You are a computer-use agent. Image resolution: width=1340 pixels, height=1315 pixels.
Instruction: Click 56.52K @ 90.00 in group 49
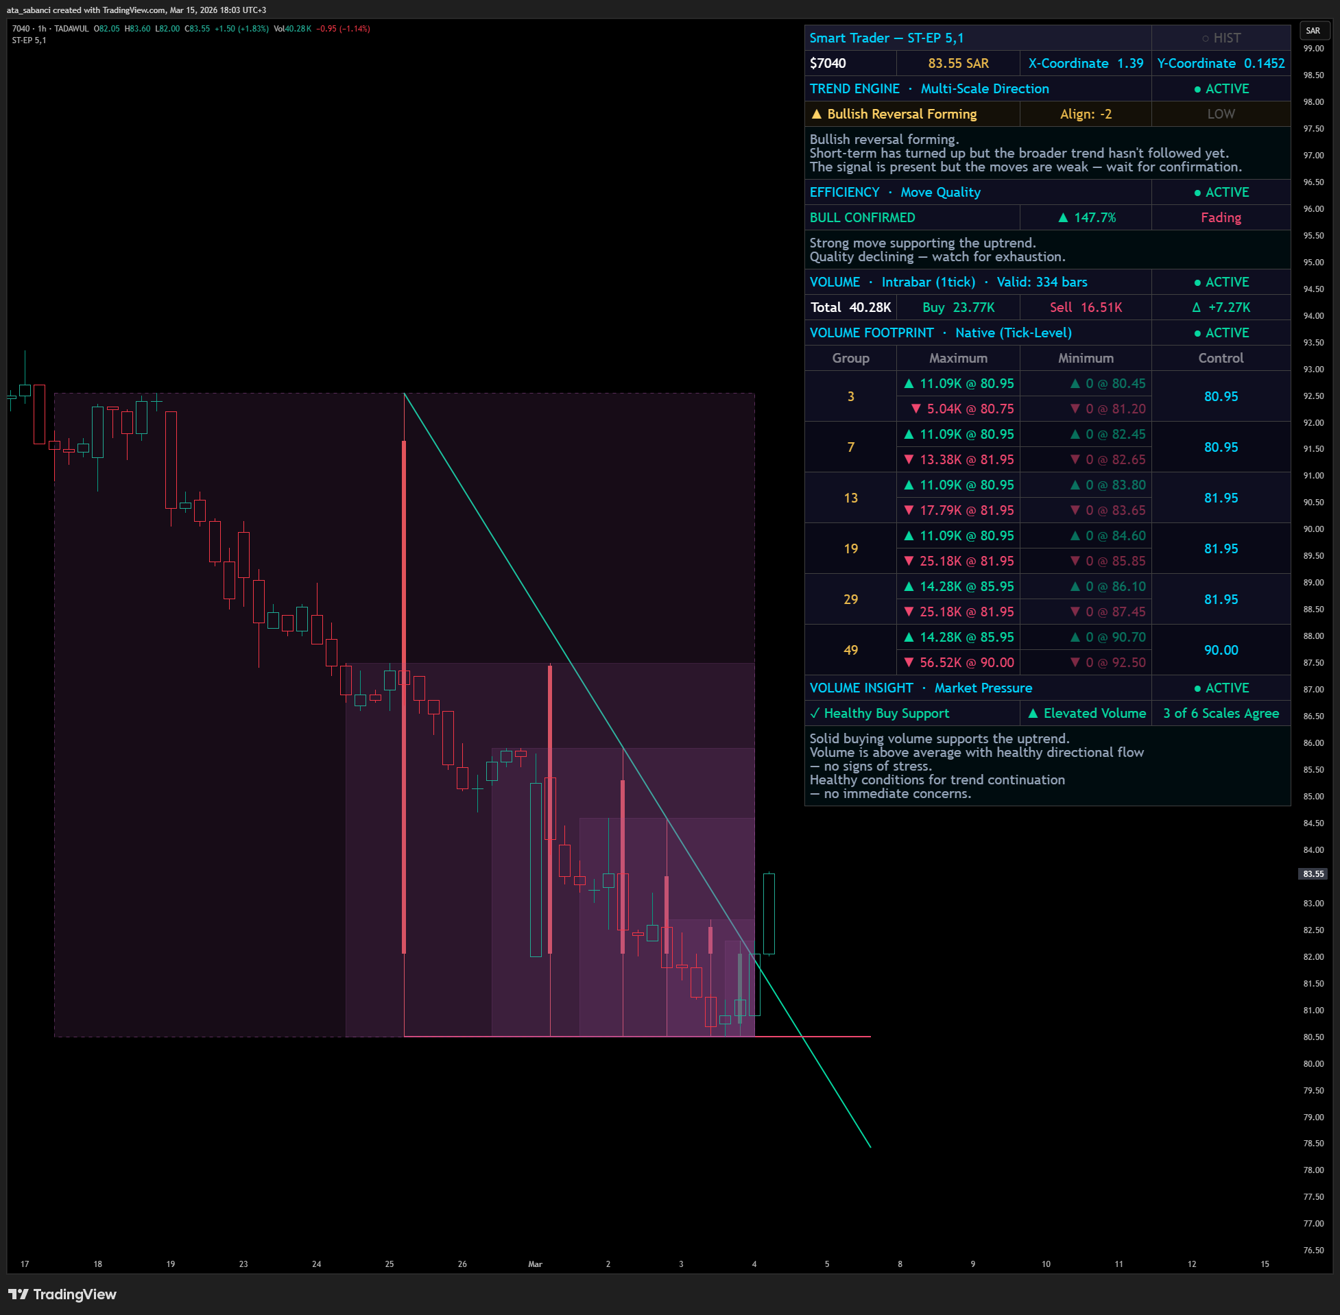click(x=959, y=662)
